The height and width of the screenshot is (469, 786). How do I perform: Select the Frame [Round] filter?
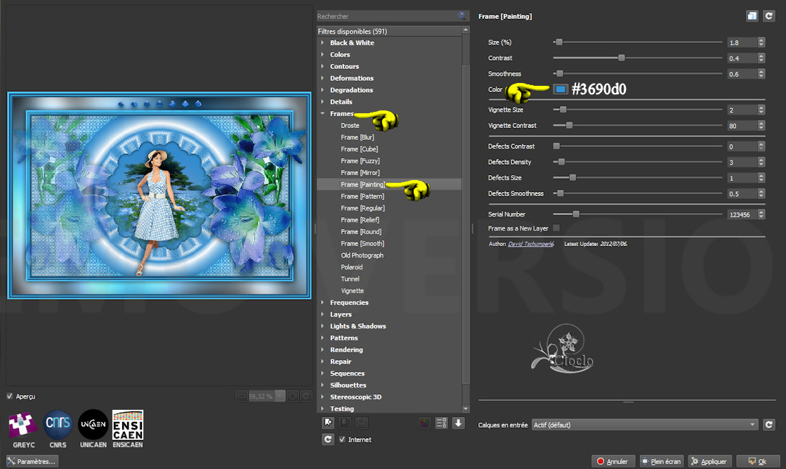click(x=361, y=232)
